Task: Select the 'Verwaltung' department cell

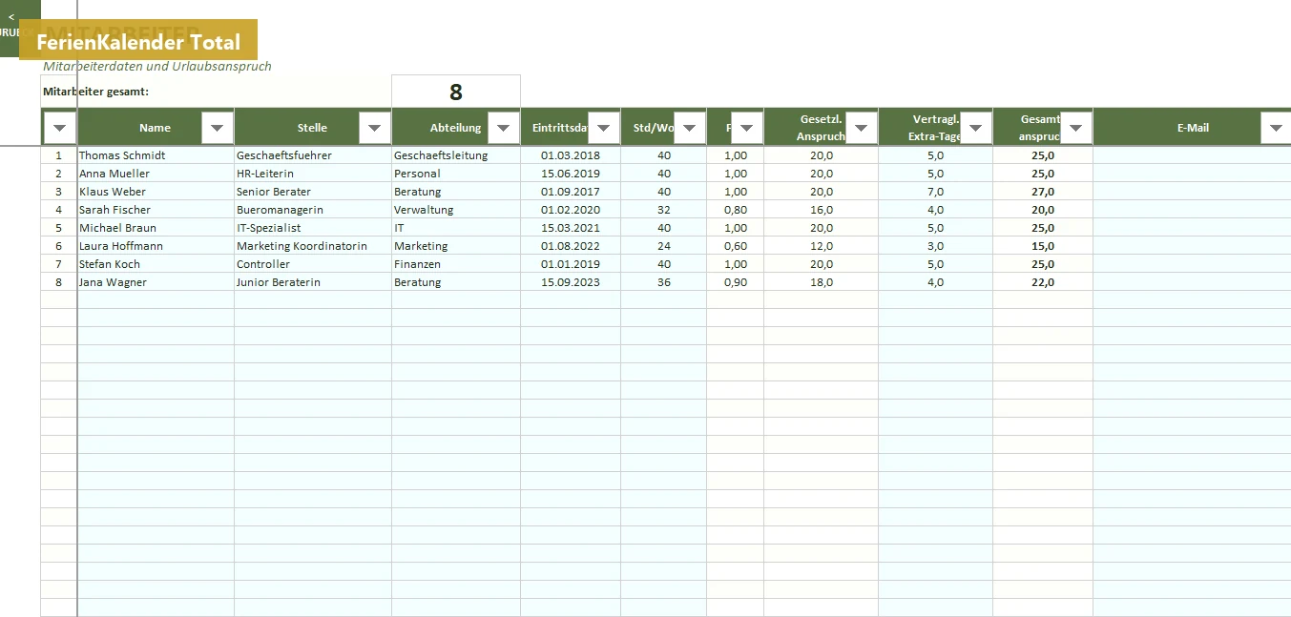Action: click(x=456, y=210)
